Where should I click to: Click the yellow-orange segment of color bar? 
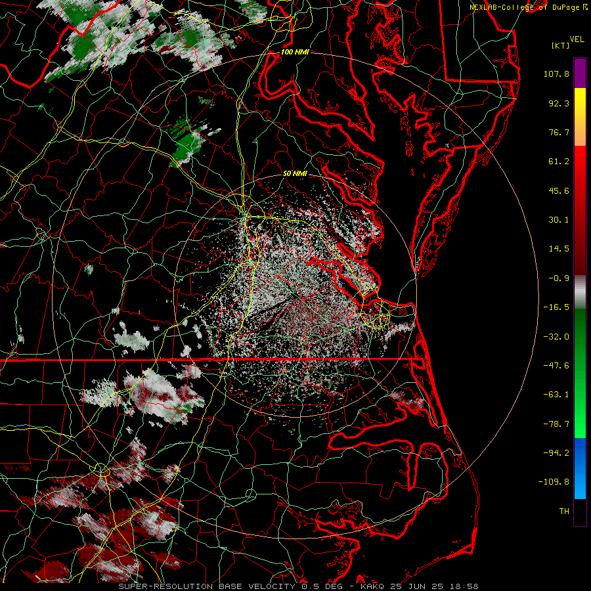tap(580, 117)
